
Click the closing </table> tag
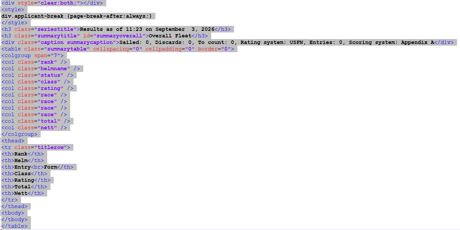[14, 226]
